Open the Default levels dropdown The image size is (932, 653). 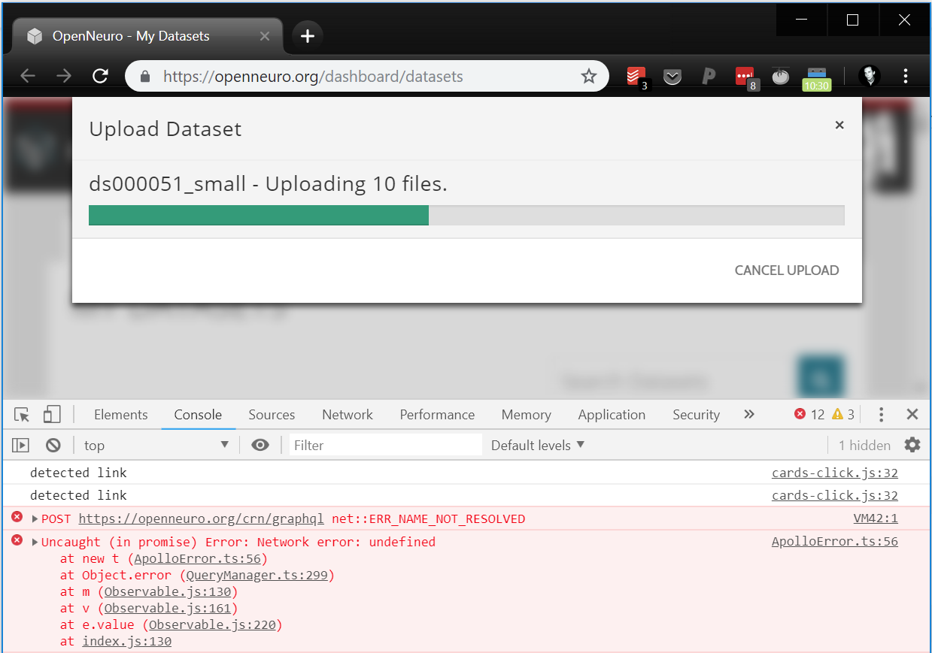pos(537,445)
